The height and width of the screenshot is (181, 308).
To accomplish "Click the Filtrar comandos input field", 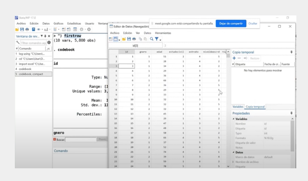I will (x=34, y=43).
